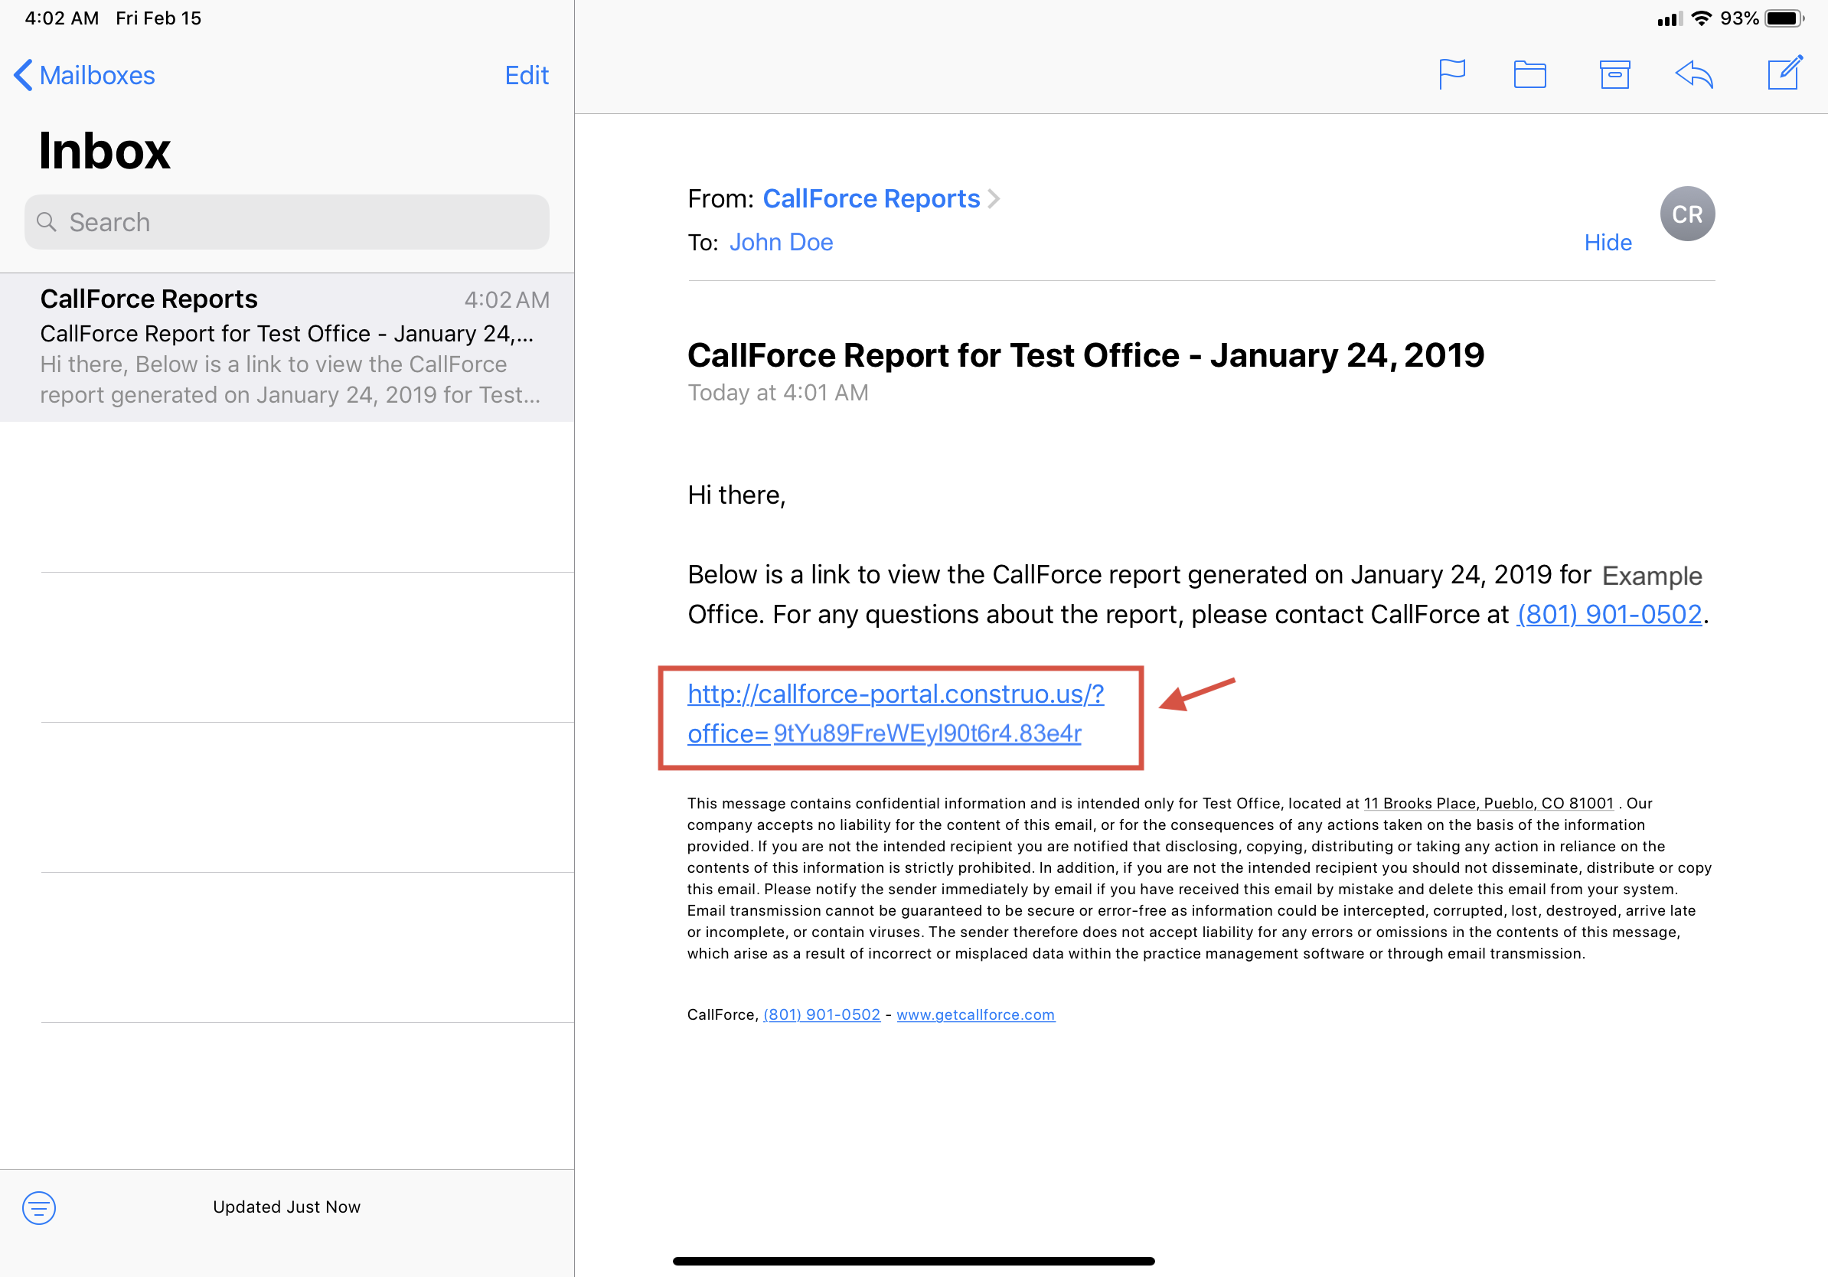Tap the email subject heading
The width and height of the screenshot is (1828, 1277).
[1085, 355]
